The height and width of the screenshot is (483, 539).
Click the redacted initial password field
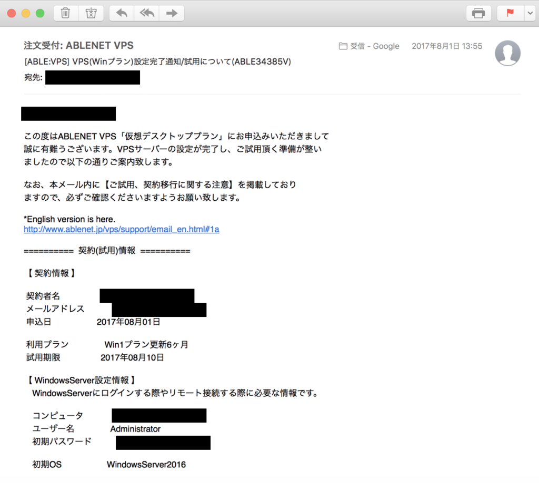coord(163,443)
